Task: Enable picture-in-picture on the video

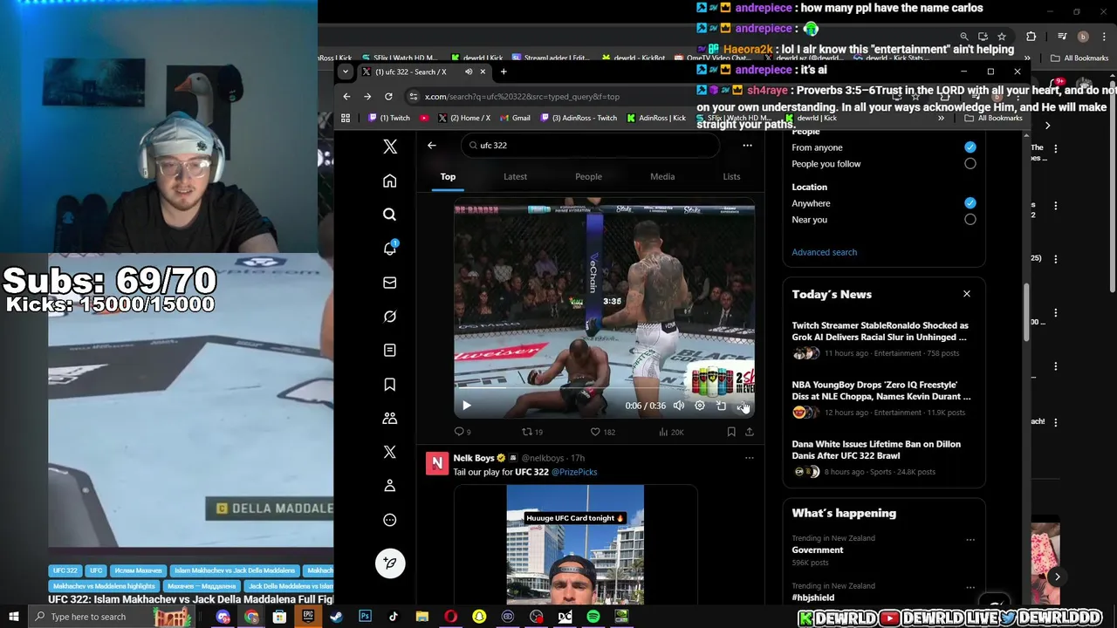Action: pos(721,406)
